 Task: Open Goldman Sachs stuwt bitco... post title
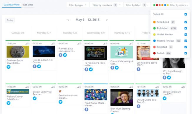15,62
